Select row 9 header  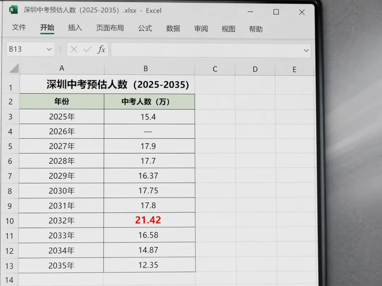10,206
